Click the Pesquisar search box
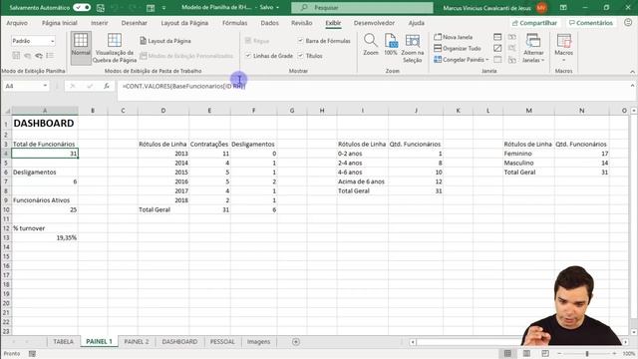This screenshot has width=638, height=359. [362, 8]
